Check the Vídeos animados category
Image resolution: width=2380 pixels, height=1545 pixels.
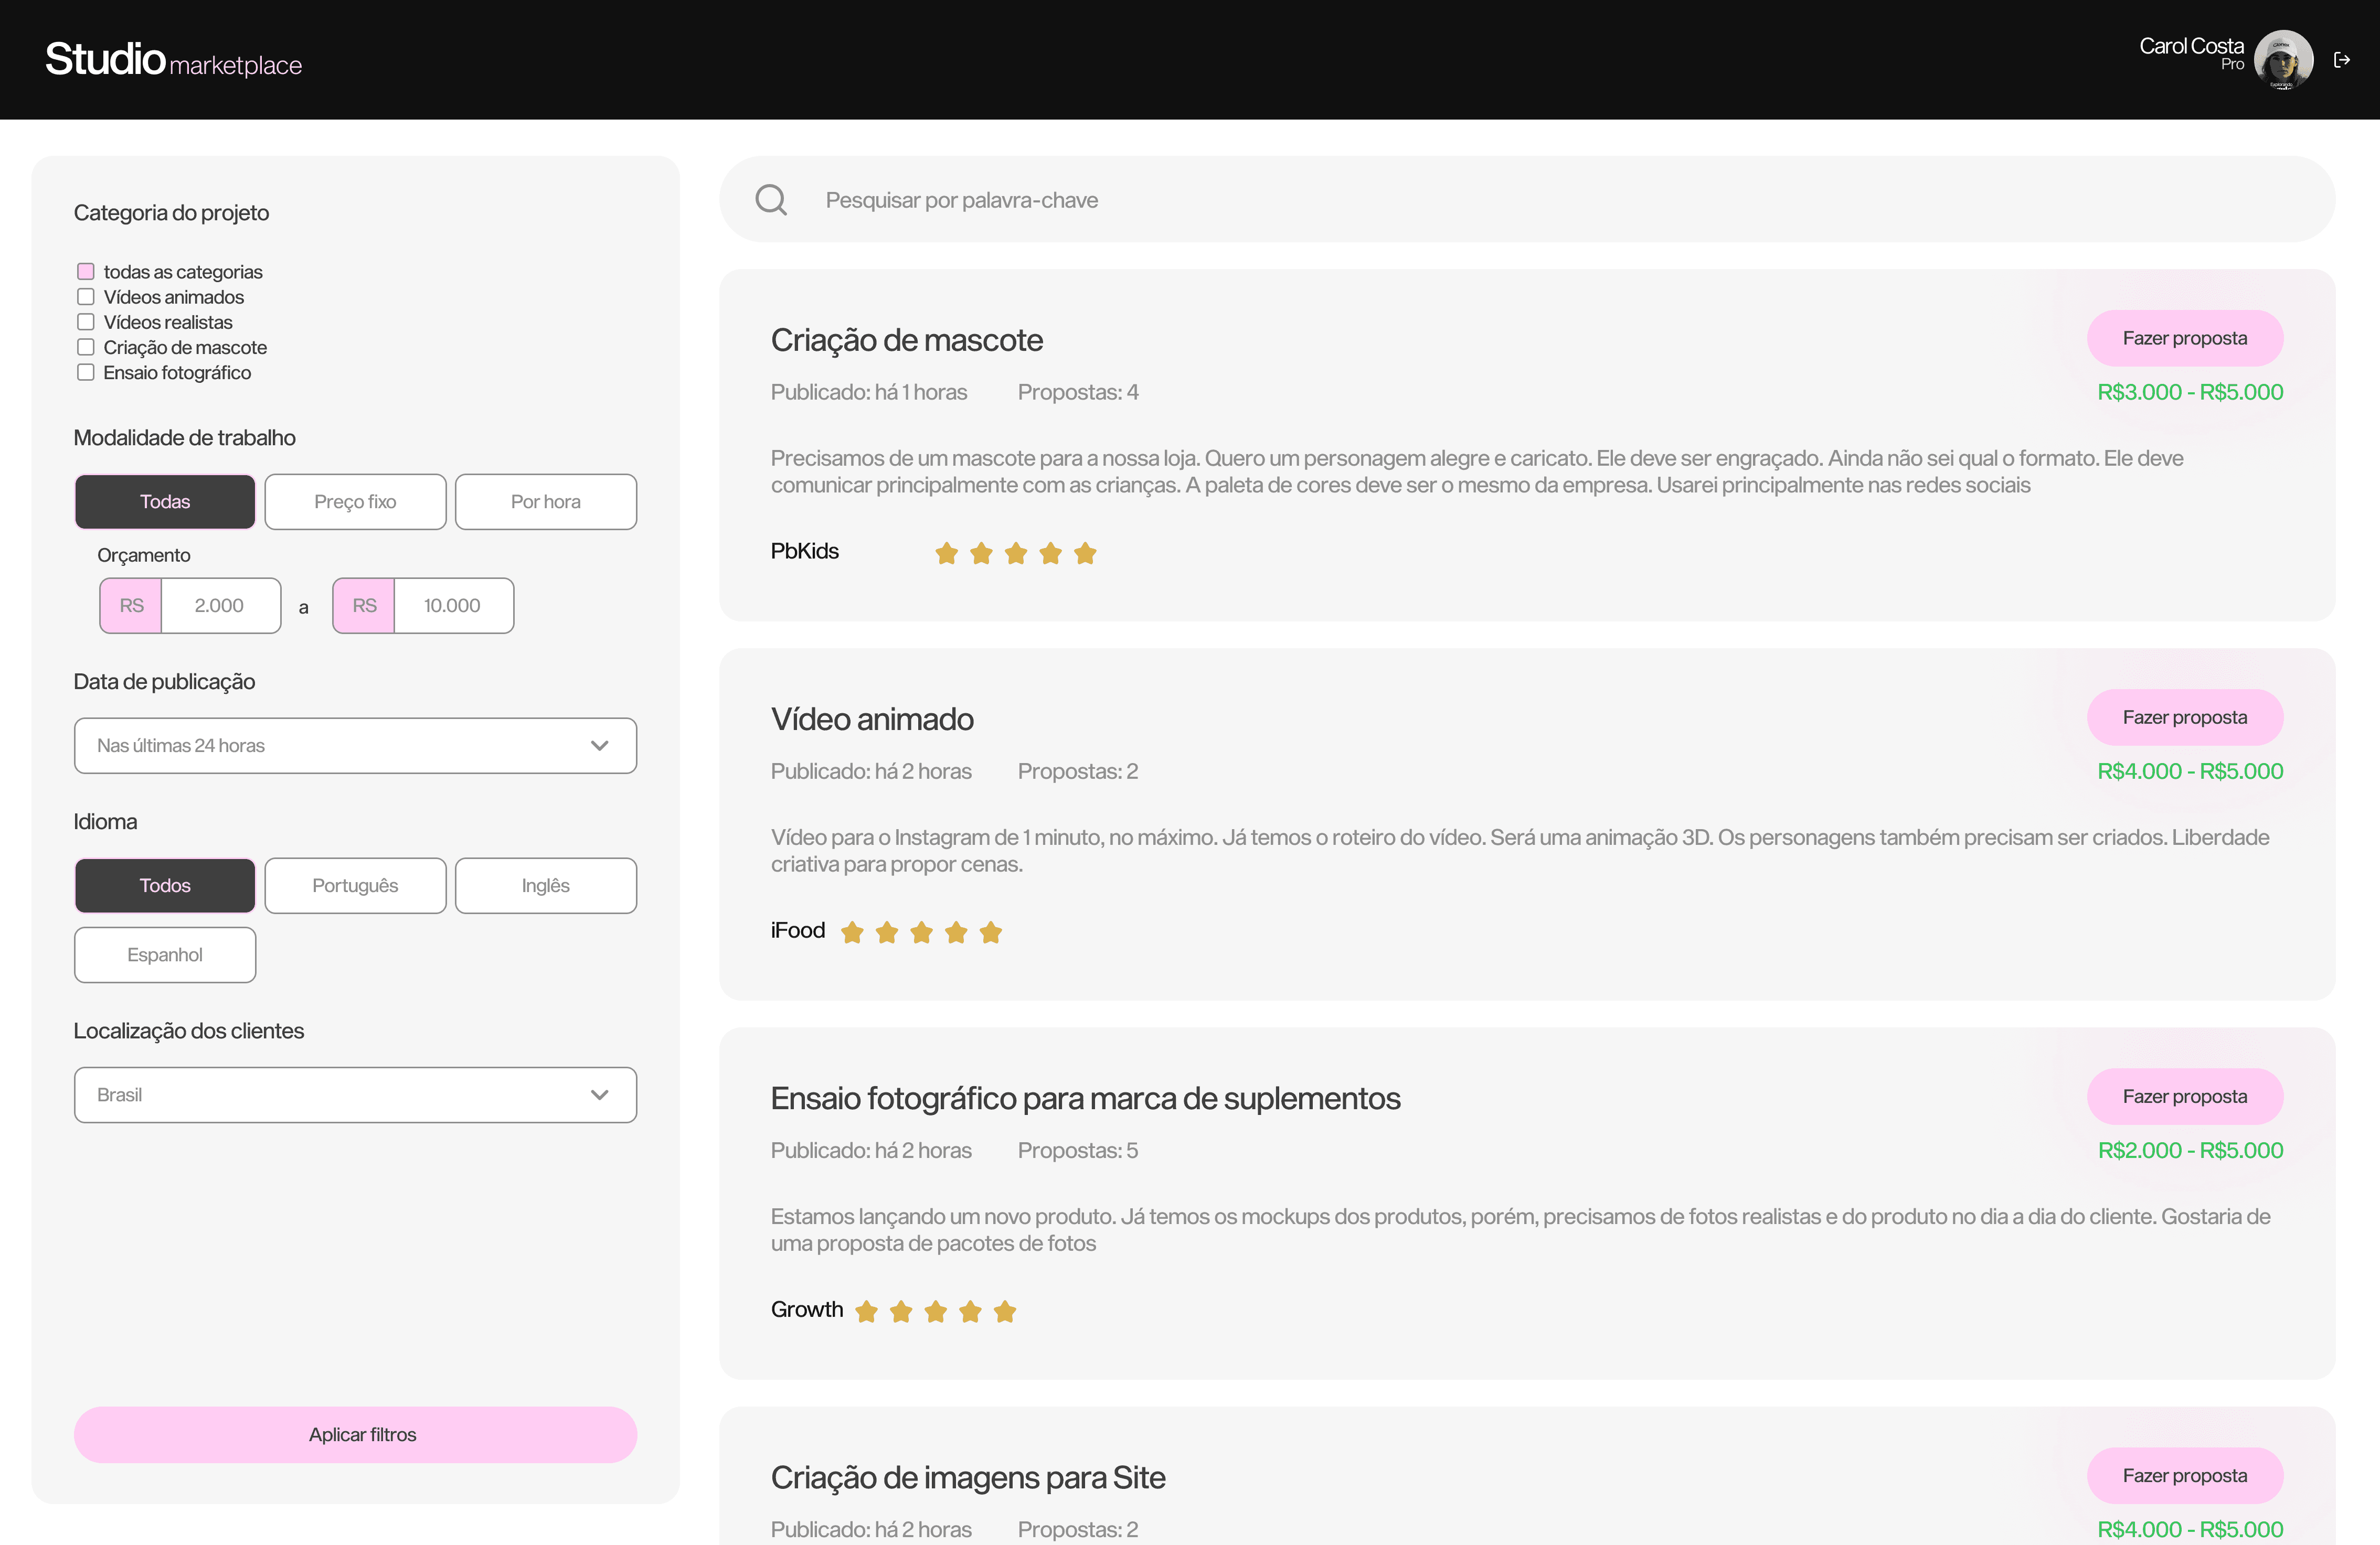[x=86, y=297]
